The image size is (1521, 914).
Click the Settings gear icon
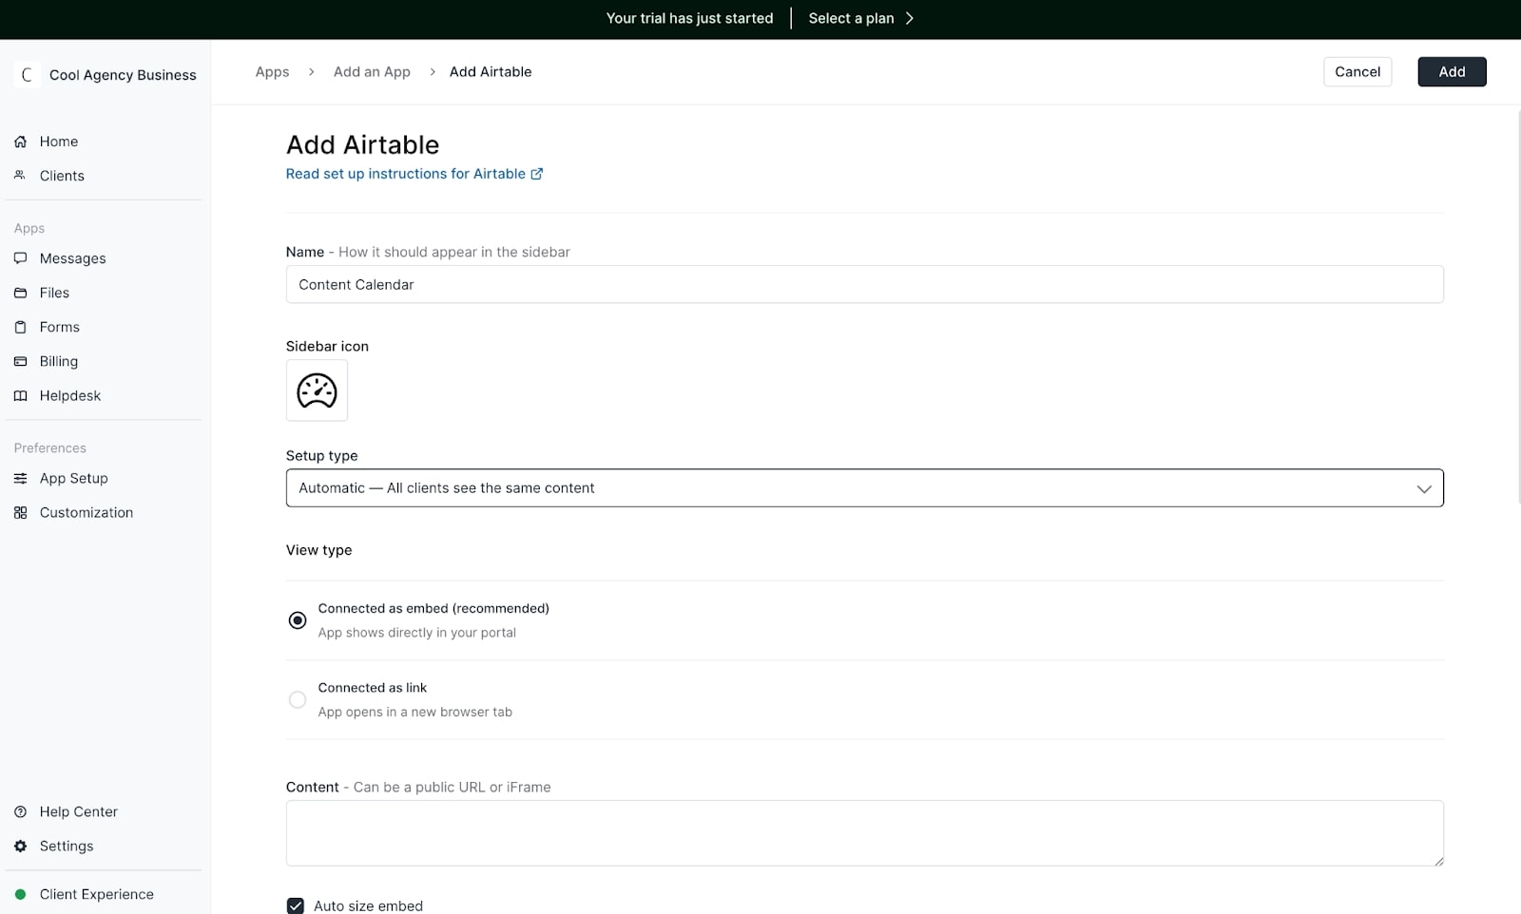tap(20, 846)
